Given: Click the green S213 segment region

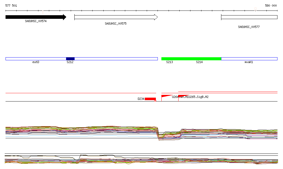Looking at the screenshot, I should click(x=169, y=59).
